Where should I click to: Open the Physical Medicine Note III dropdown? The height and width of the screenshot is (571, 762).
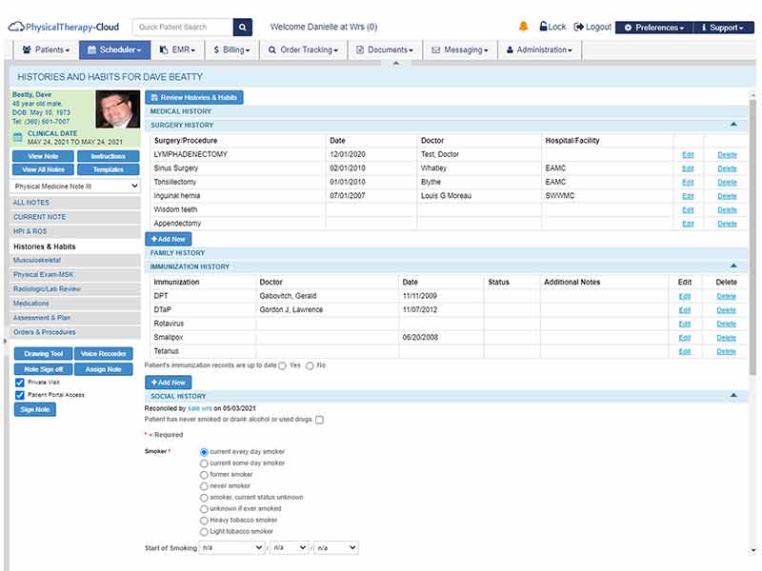[x=75, y=186]
